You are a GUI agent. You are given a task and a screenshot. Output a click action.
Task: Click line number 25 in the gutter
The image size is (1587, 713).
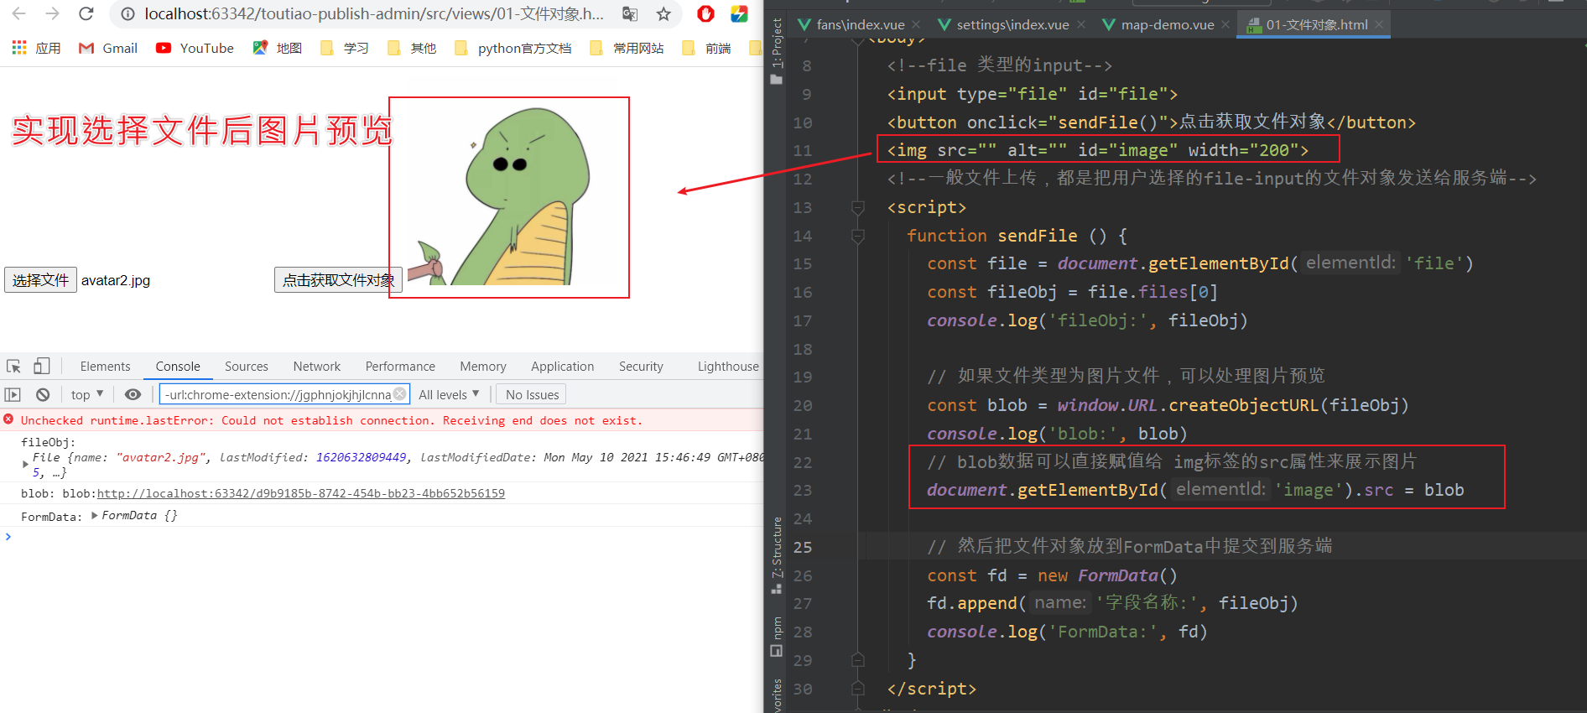(803, 547)
